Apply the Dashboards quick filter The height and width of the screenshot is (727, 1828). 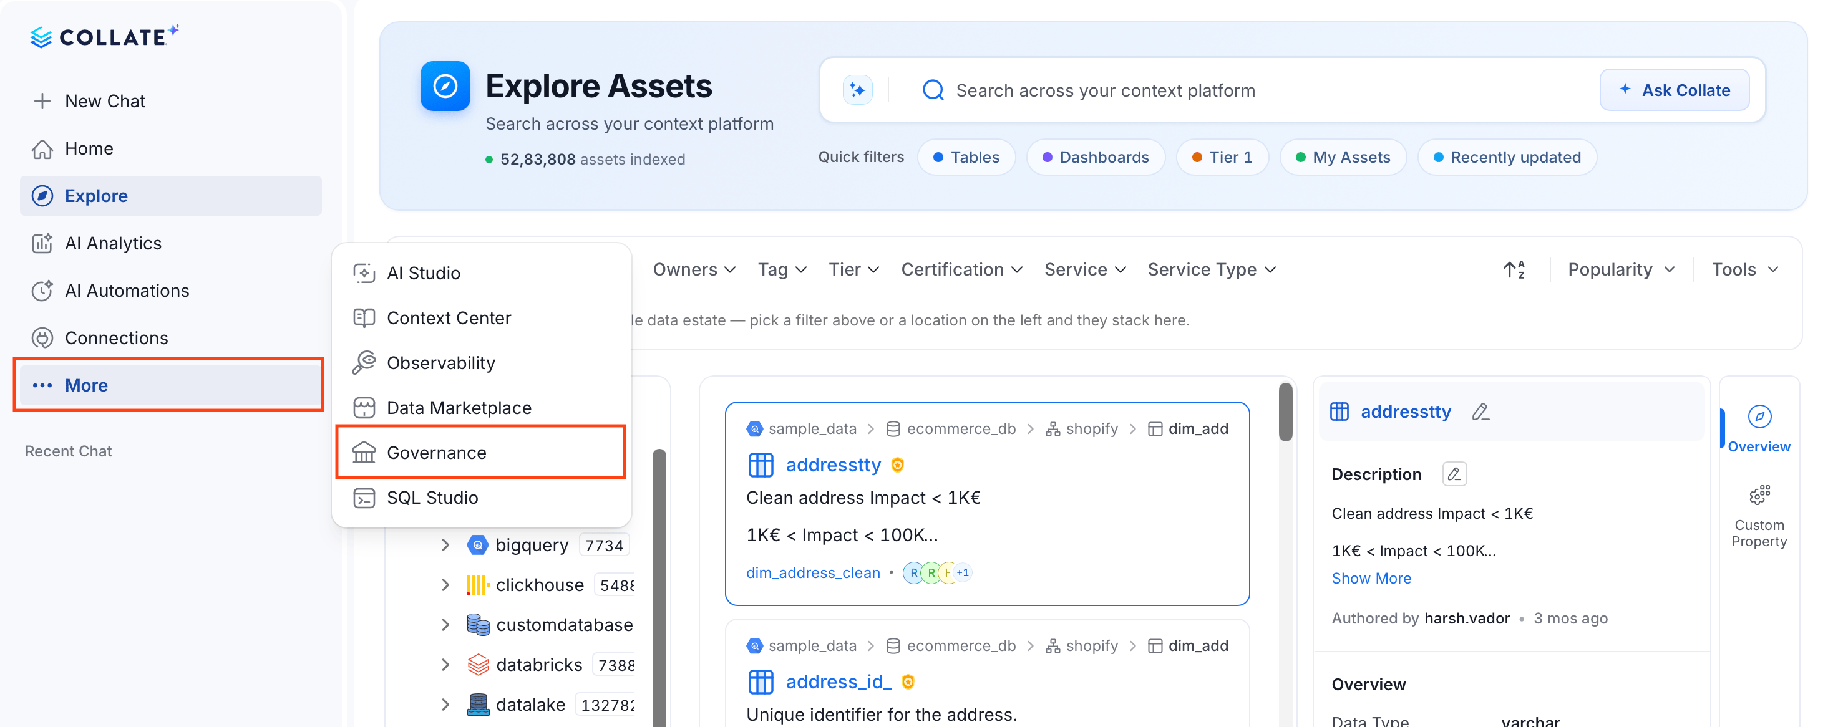[x=1095, y=158]
